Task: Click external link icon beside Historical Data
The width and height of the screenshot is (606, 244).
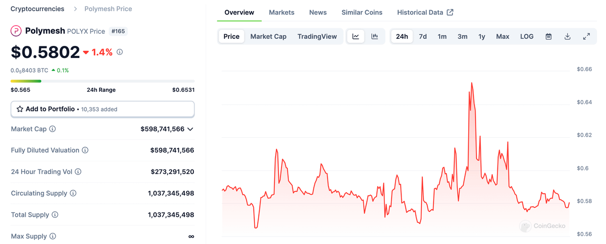Action: pyautogui.click(x=450, y=12)
